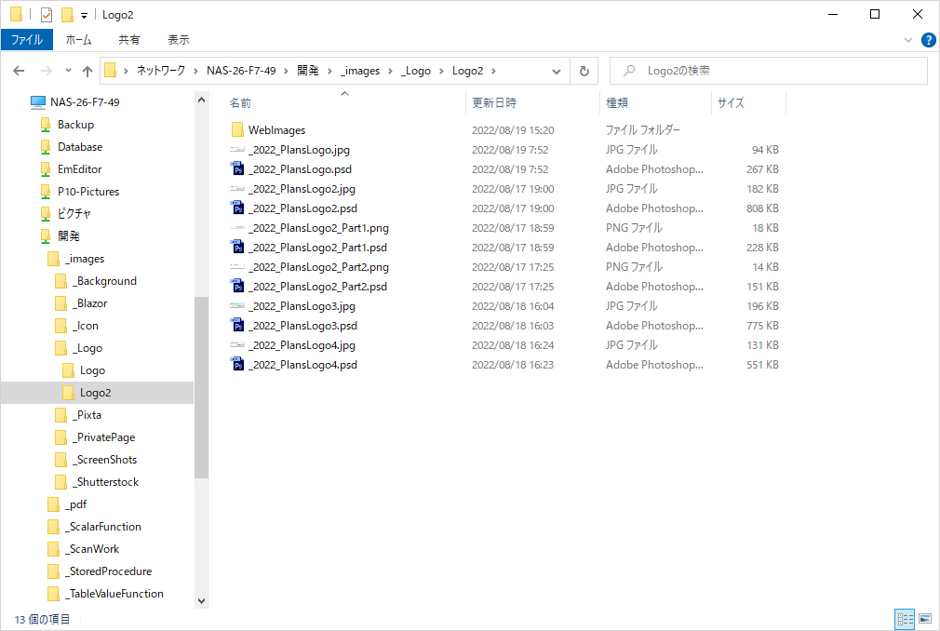
Task: Click the Back navigation arrow
Action: click(x=19, y=71)
